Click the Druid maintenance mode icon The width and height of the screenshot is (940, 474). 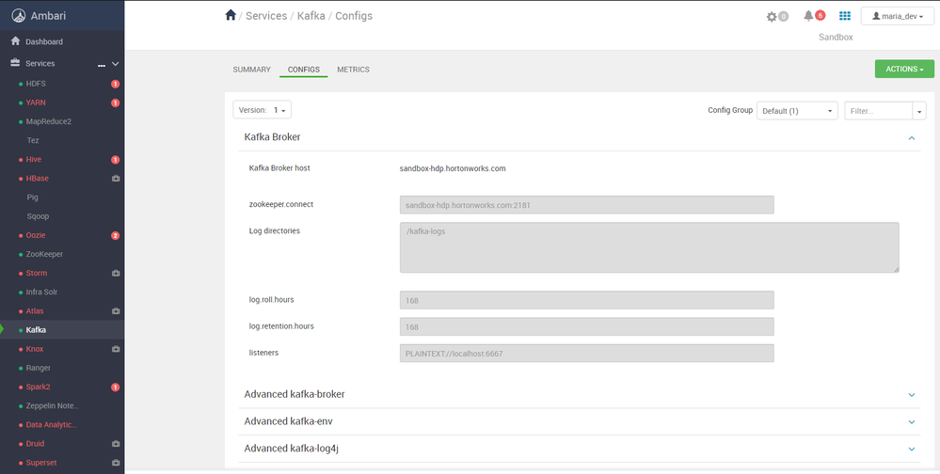pos(116,444)
